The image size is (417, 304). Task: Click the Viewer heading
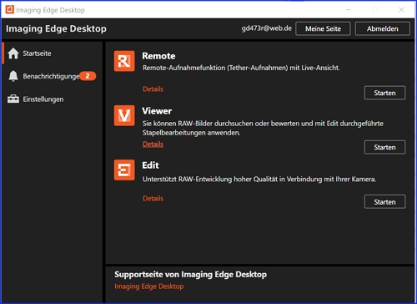[157, 111]
